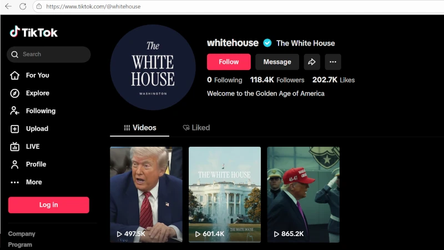Share the whitehouse profile via arrow icon
The width and height of the screenshot is (444, 250).
[x=312, y=62]
